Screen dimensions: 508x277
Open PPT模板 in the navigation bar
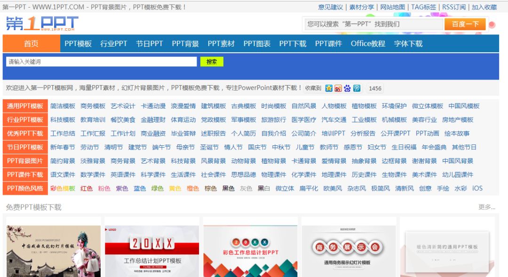pyautogui.click(x=78, y=44)
